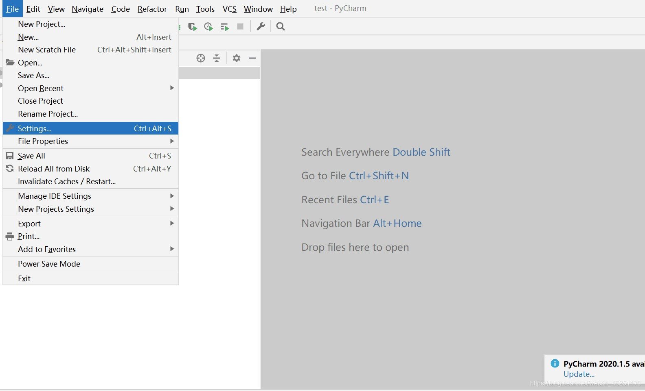Expand the Open Recent submenu arrow
Viewport: 645px width, 391px height.
pos(172,88)
